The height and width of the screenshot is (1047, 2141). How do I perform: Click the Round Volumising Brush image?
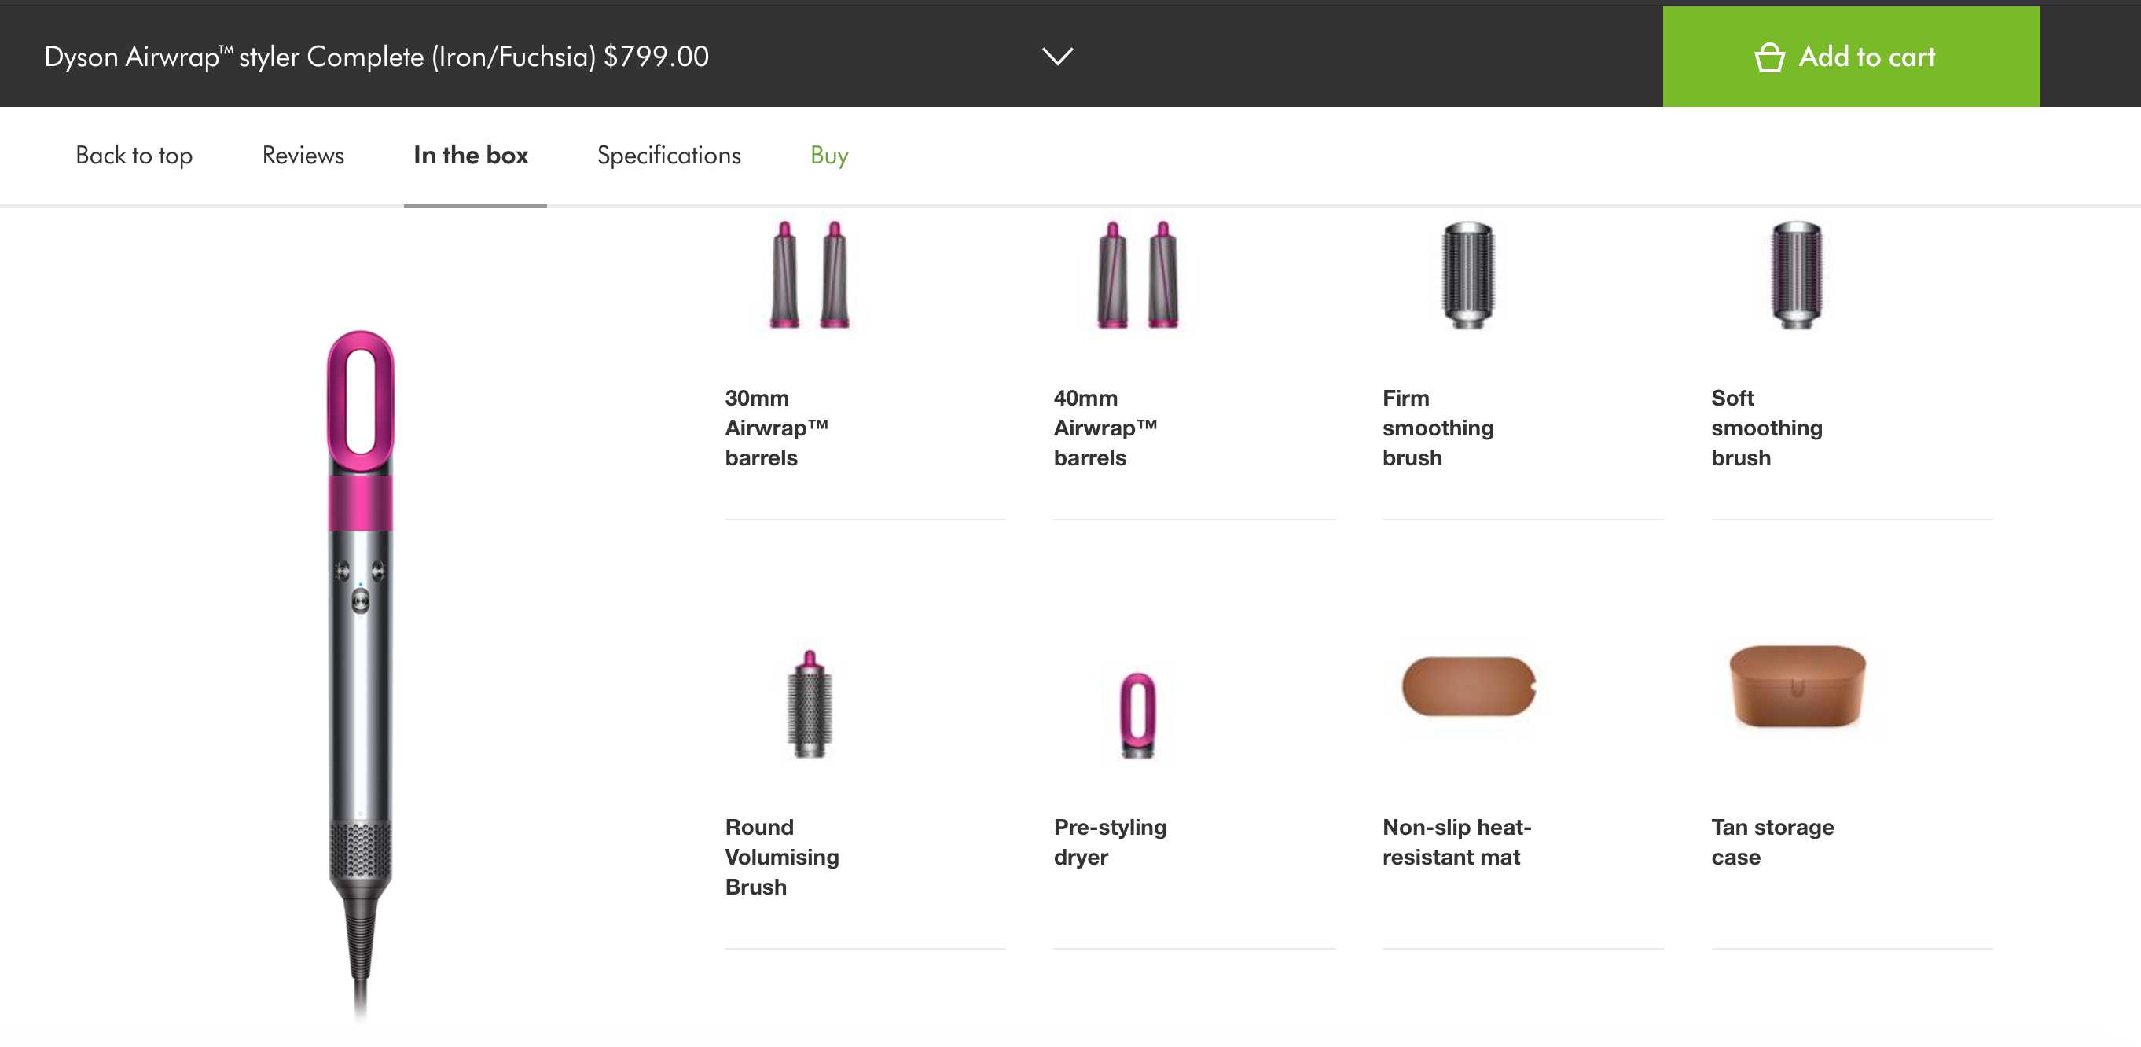pos(810,704)
